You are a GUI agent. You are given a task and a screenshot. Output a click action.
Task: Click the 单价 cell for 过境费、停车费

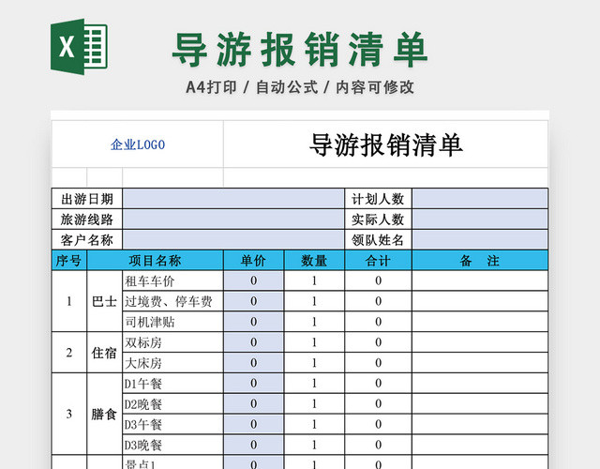(x=254, y=301)
